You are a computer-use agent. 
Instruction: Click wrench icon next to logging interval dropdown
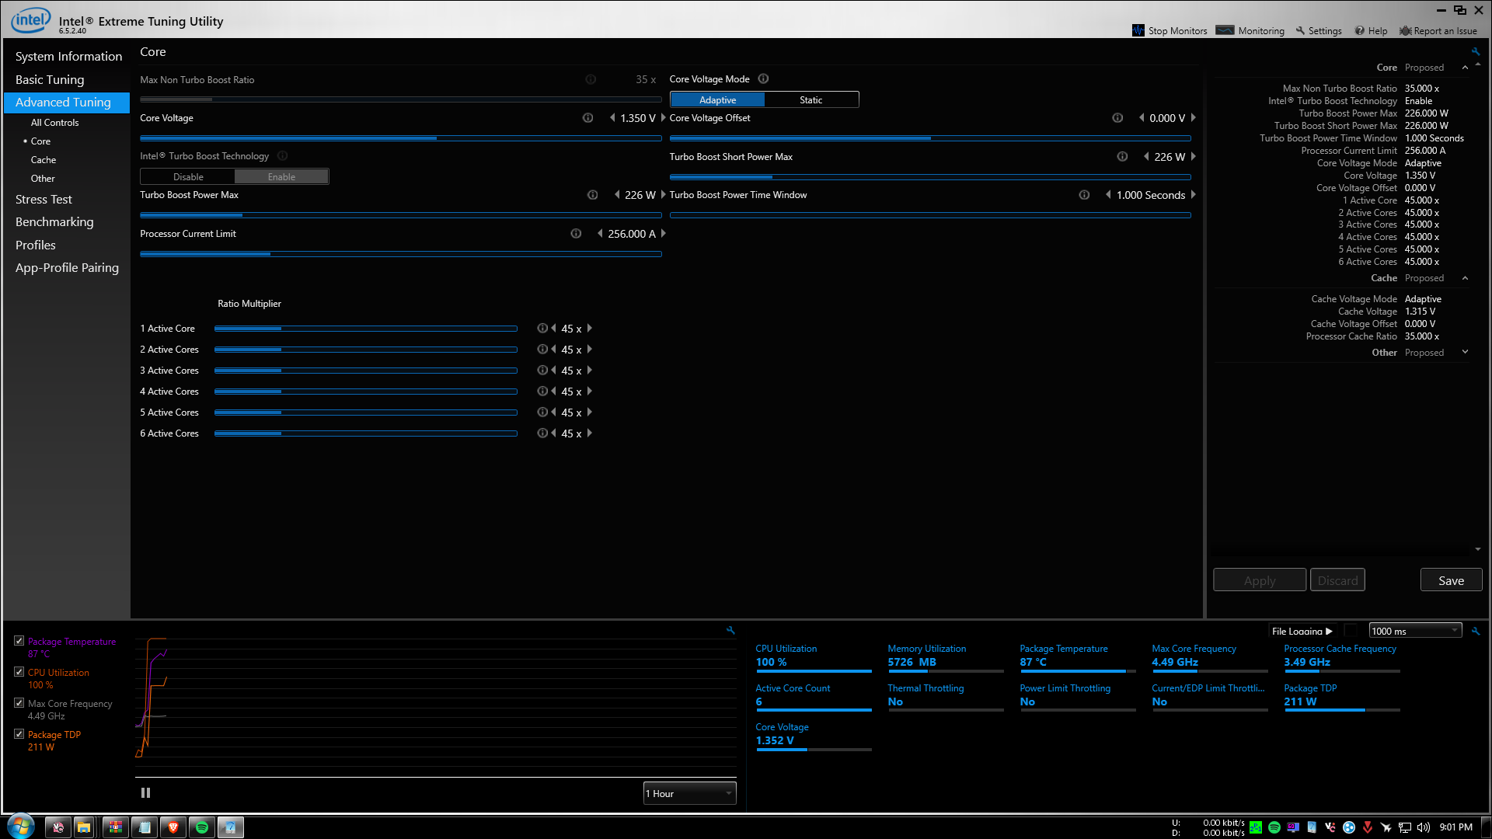point(1476,631)
